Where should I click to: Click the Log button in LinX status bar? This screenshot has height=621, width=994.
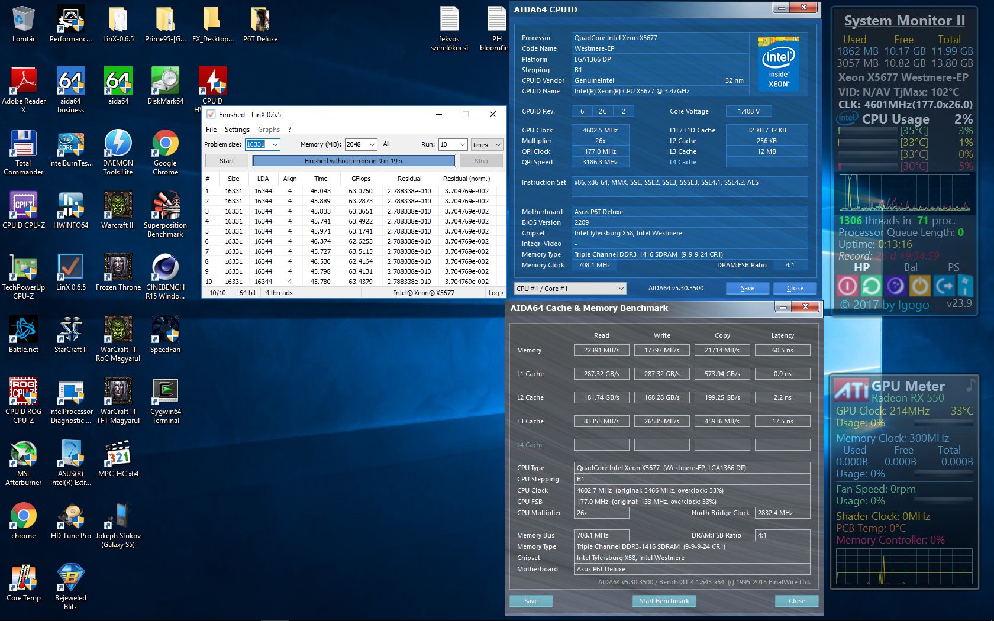pyautogui.click(x=496, y=293)
